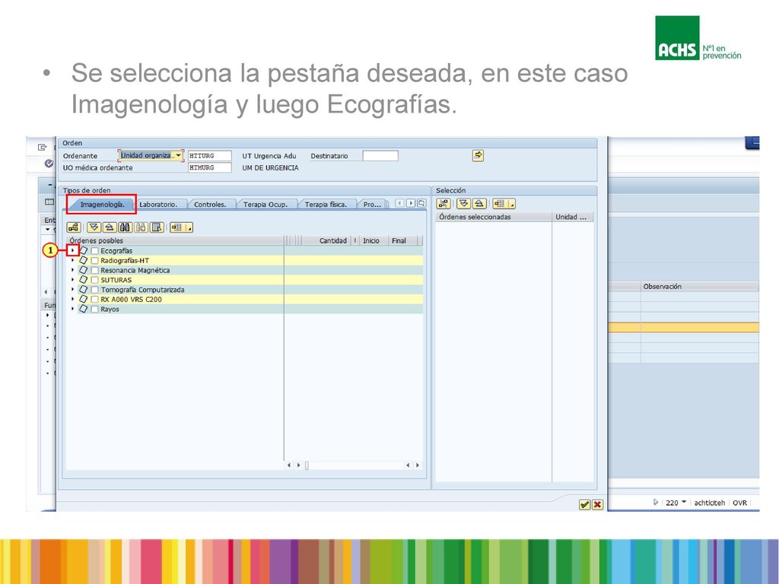Viewport: 779px width, 584px height.
Task: Click right scroll arrow at end of orders scrollbar
Action: pos(418,465)
